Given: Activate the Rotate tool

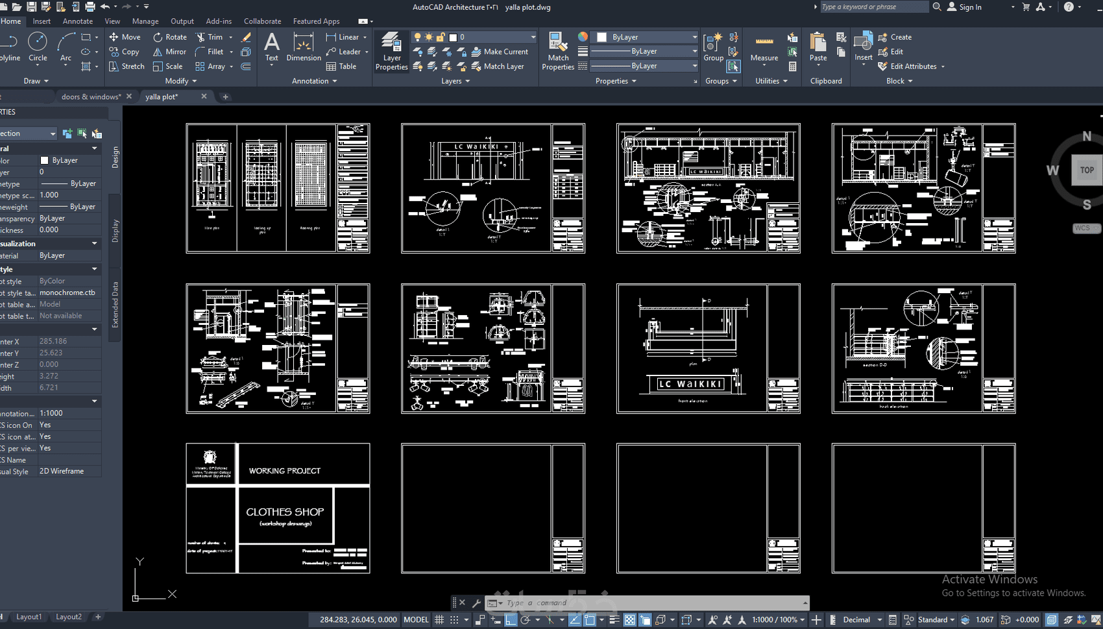Looking at the screenshot, I should click(x=170, y=37).
